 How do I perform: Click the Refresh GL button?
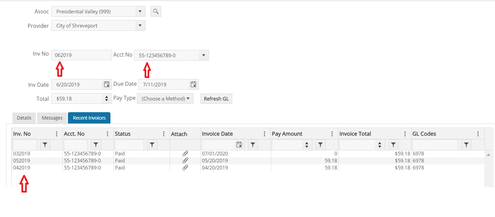pos(216,98)
